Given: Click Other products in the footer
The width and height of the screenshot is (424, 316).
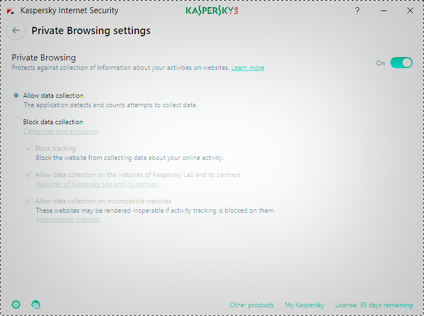Looking at the screenshot, I should tap(252, 305).
